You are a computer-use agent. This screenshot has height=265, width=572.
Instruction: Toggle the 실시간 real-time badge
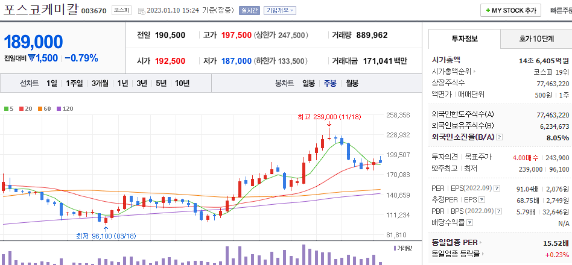pyautogui.click(x=249, y=10)
